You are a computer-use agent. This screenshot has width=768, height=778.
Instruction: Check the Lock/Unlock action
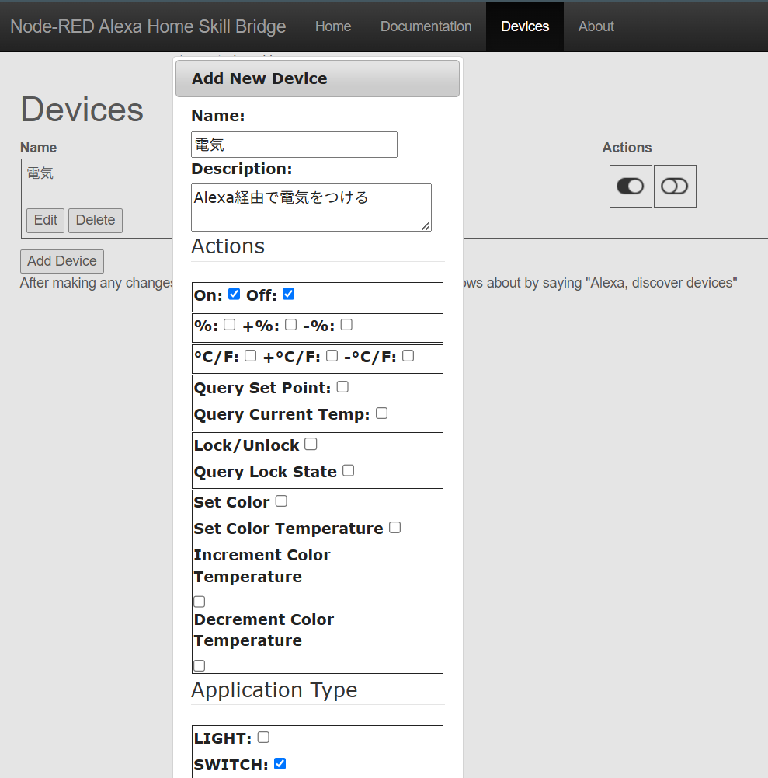coord(310,443)
